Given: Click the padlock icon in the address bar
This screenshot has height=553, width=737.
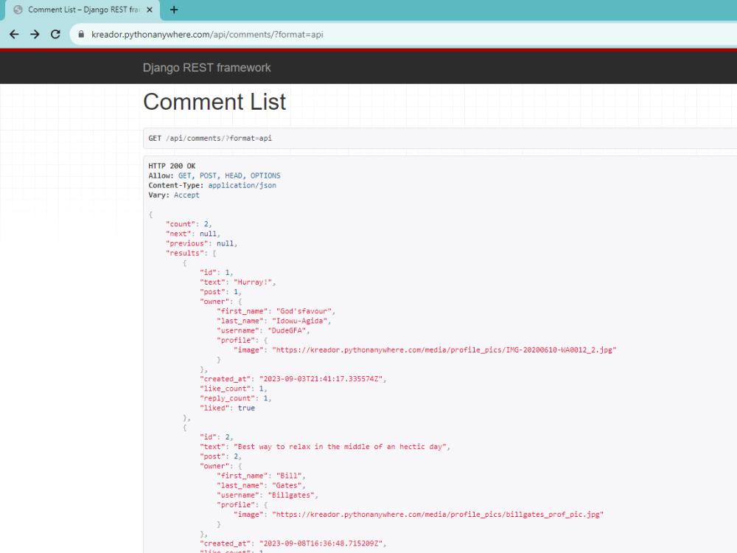Looking at the screenshot, I should tap(80, 34).
